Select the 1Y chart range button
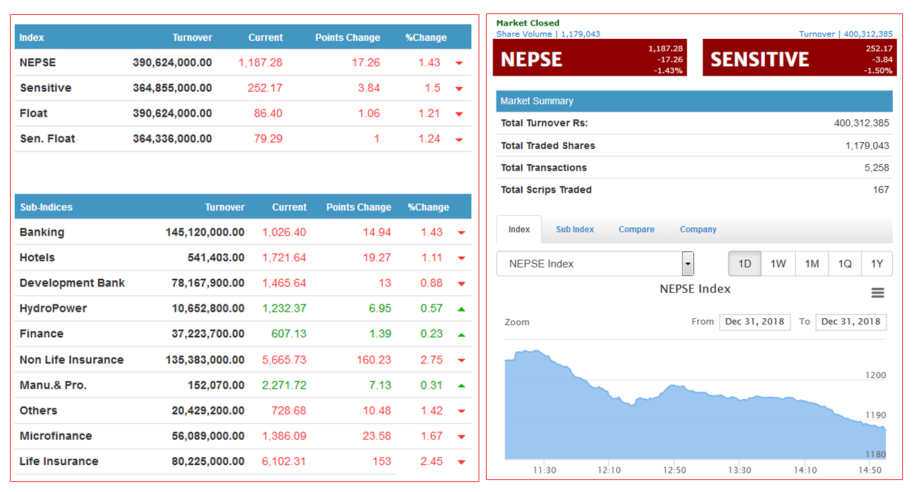This screenshot has width=915, height=492. click(877, 264)
